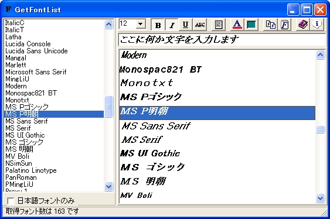330x219 pixels.
Task: Click MV Boli preview sample
Action: (136, 196)
